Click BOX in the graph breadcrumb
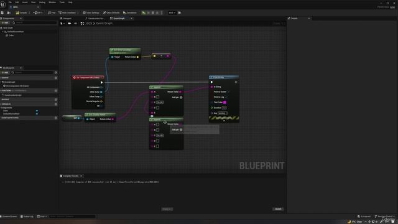Viewport: 398px width, 224px height. tap(89, 24)
